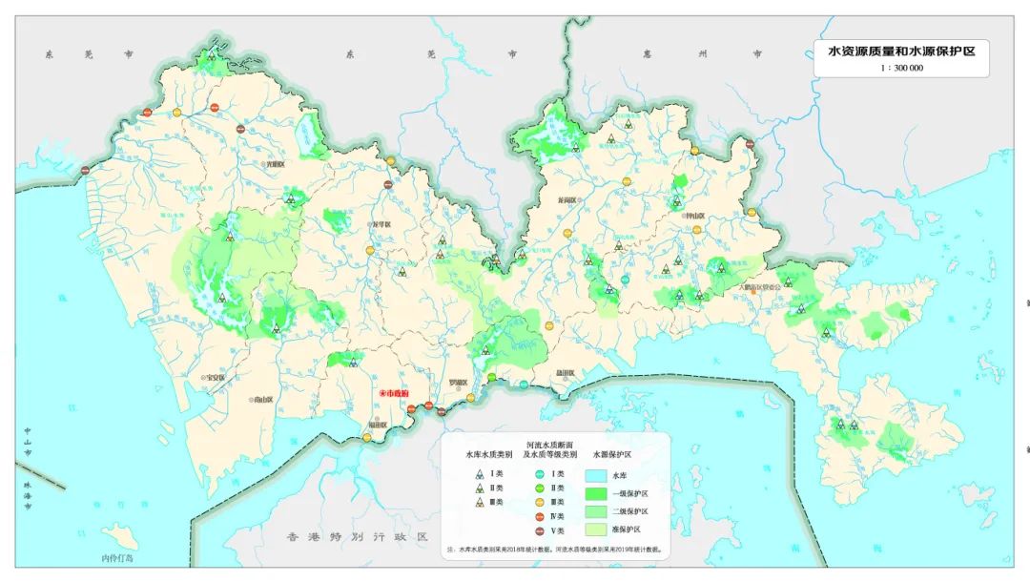Click the 水库水质类别 legend heading
The image size is (1030, 582).
click(x=488, y=454)
